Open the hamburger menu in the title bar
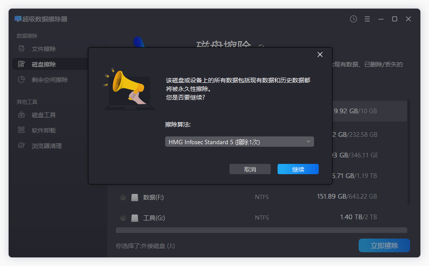 (367, 19)
